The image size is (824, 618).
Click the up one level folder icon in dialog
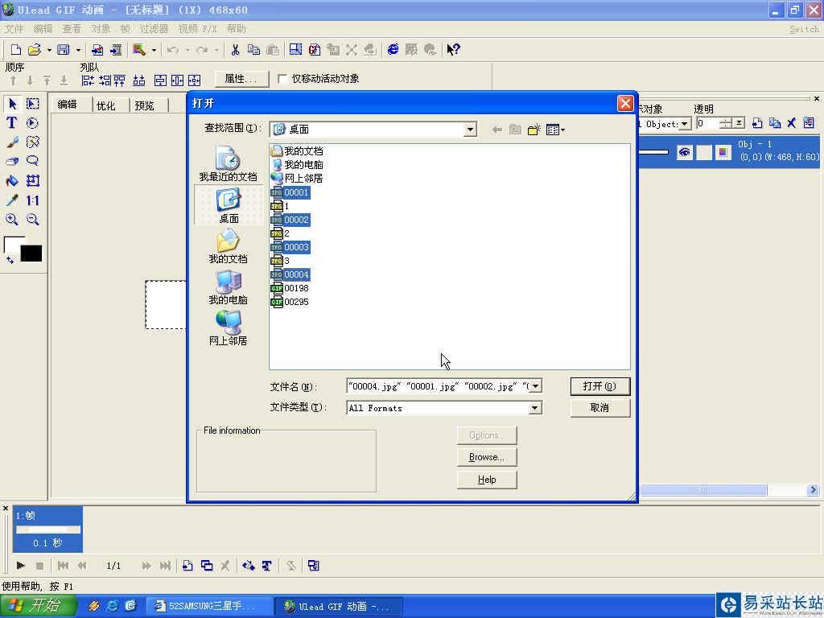click(515, 130)
